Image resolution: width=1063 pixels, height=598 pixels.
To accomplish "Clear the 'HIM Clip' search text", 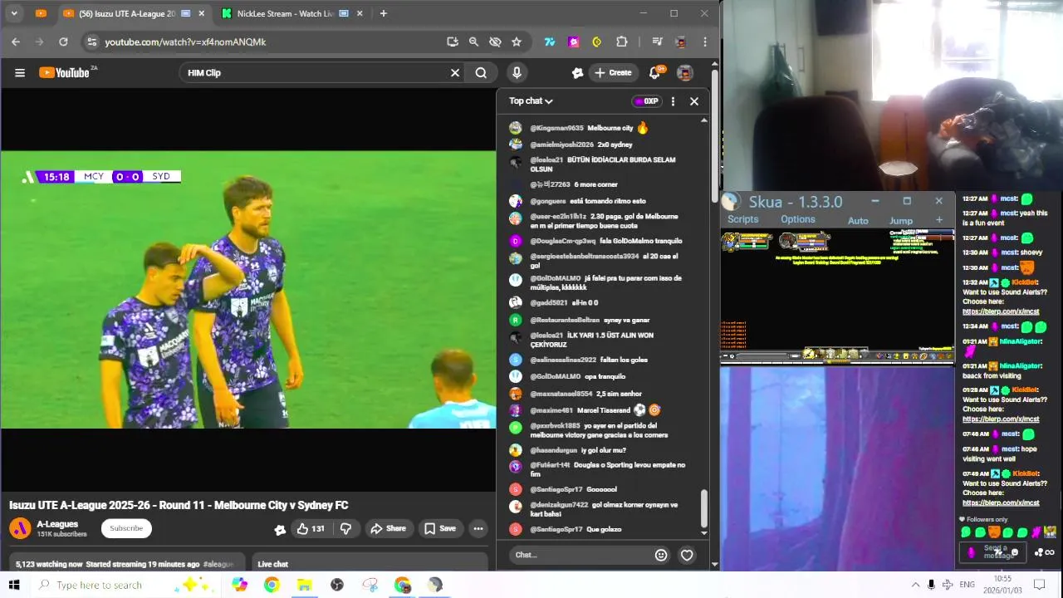I will [455, 73].
